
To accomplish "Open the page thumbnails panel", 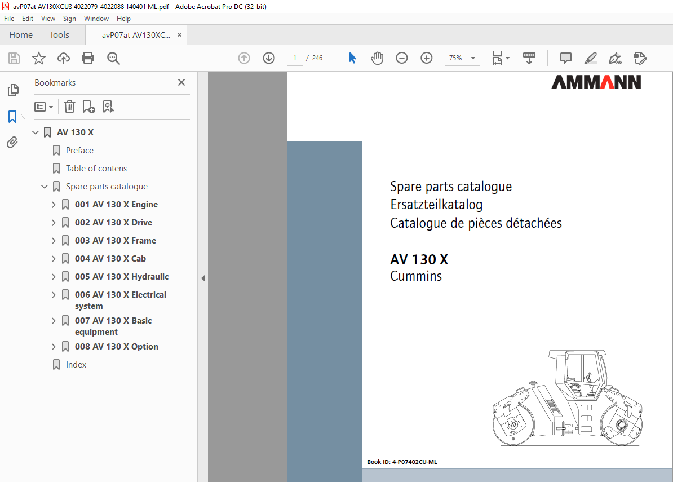I will (13, 90).
